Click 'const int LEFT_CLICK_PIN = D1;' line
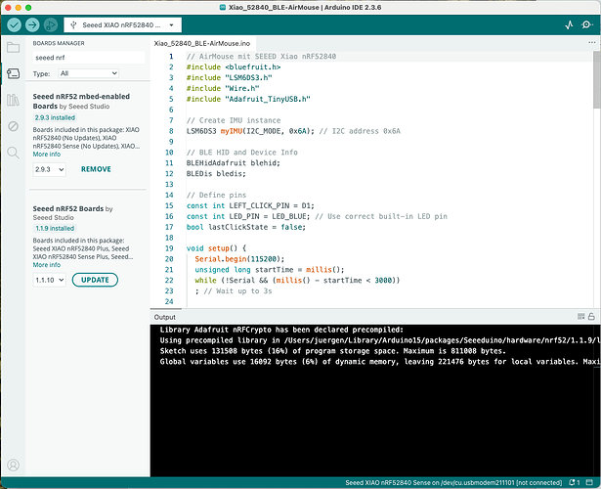Image resolution: width=601 pixels, height=489 pixels. pos(250,206)
